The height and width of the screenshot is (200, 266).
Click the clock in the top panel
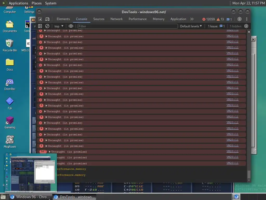coord(248,3)
